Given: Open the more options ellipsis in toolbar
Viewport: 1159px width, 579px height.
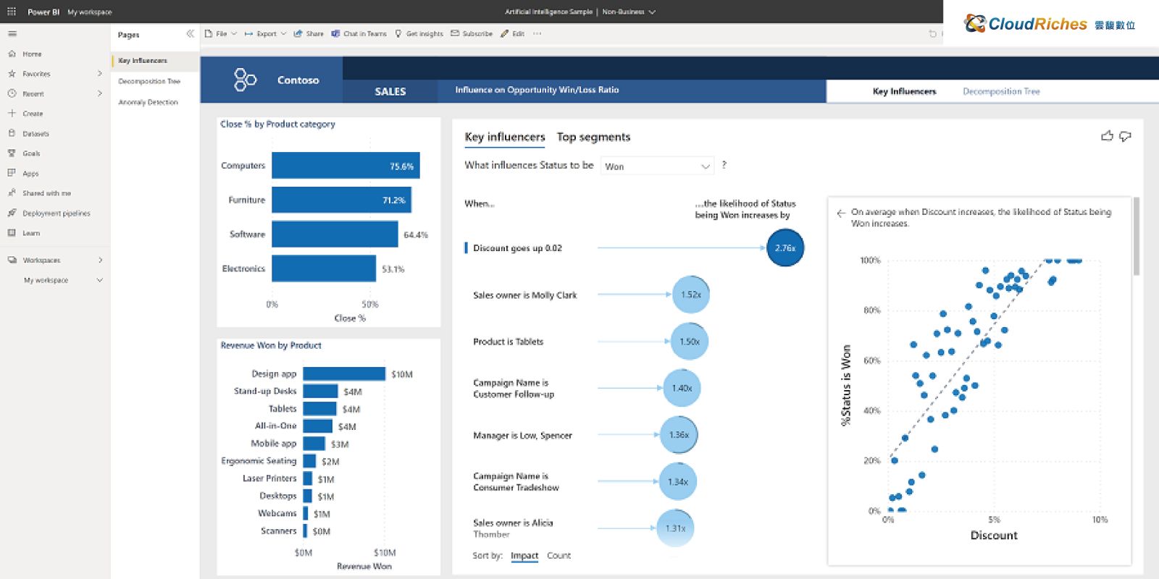Looking at the screenshot, I should point(537,34).
